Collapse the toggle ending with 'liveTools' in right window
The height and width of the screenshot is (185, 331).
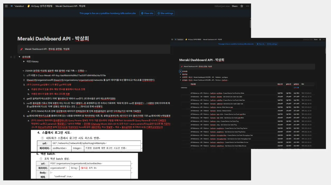click(180, 80)
